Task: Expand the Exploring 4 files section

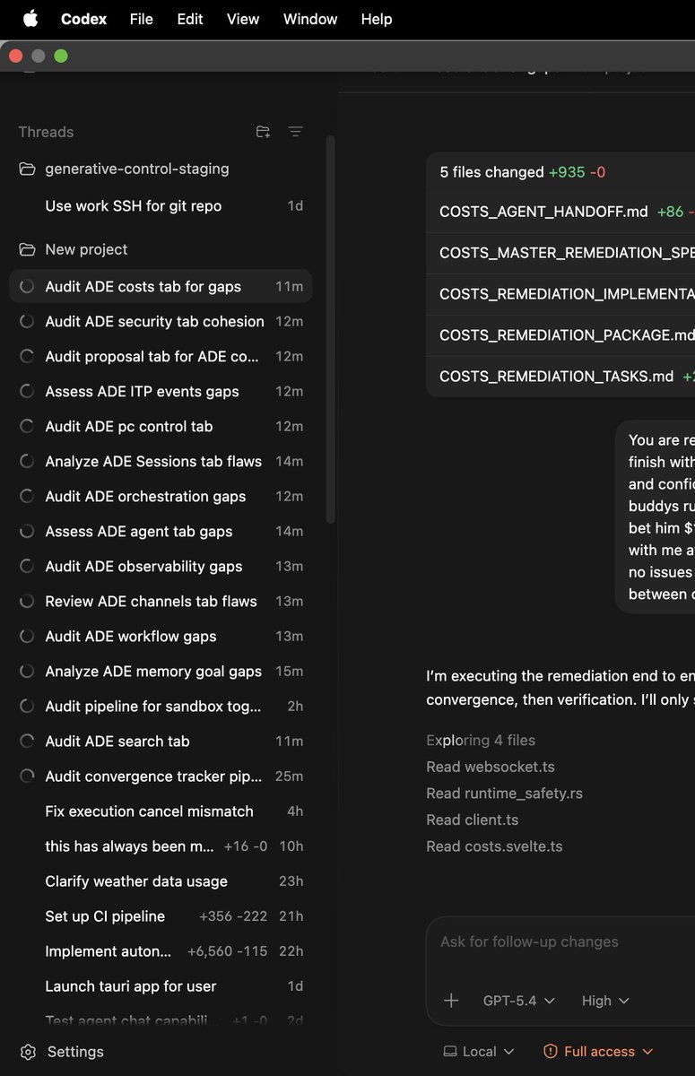Action: pos(481,741)
